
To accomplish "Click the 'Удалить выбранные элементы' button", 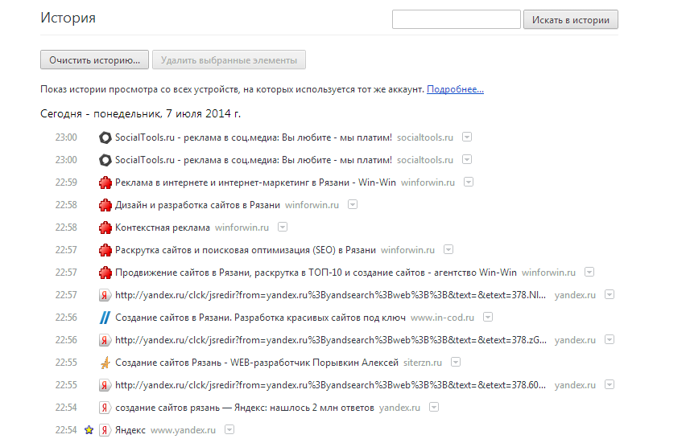I will pos(229,59).
